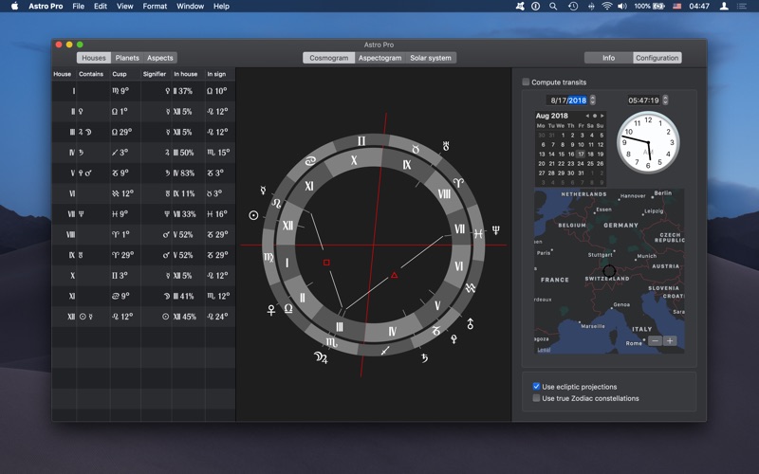
Task: Click the red square aspect marker
Action: coord(326,263)
